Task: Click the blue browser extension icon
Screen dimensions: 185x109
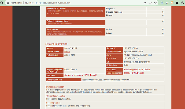Action: (162, 3)
